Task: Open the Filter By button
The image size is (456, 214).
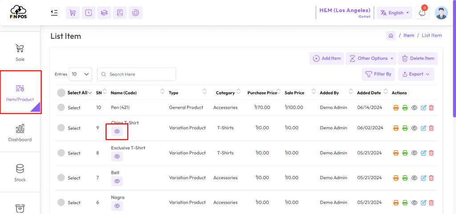Action: click(x=379, y=74)
